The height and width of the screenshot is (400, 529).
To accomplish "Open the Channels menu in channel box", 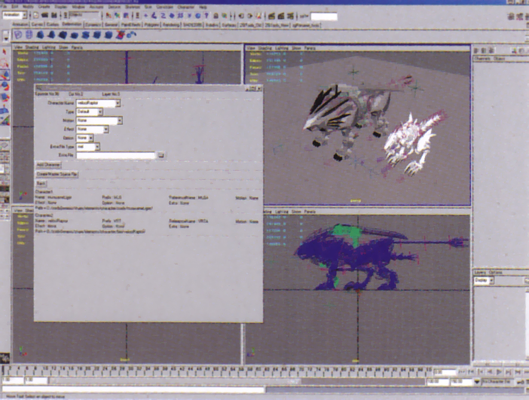I will (x=482, y=59).
